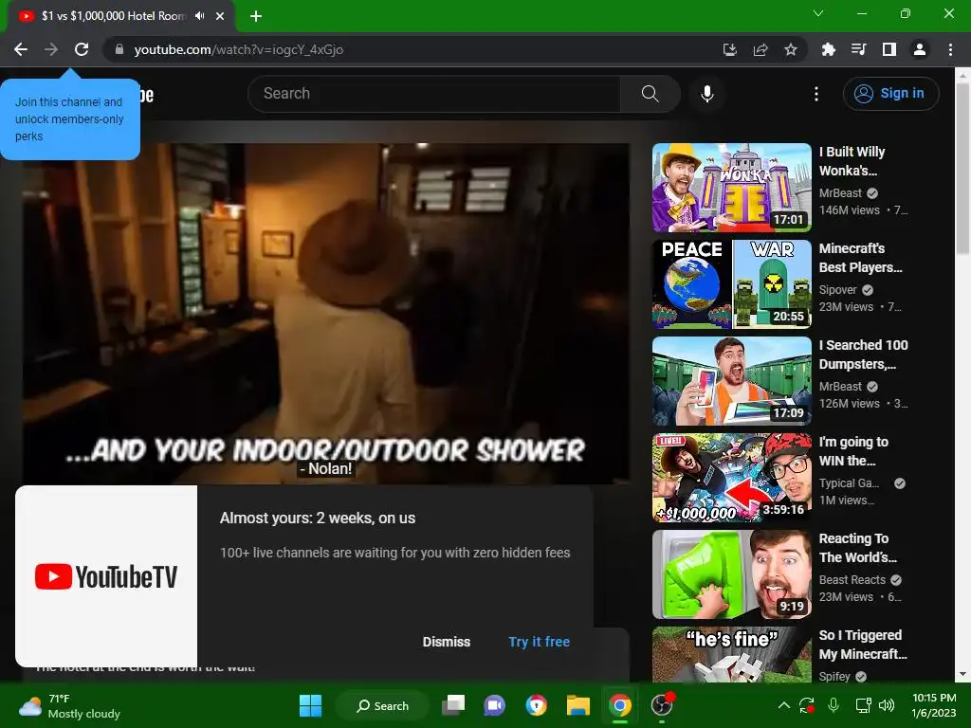The width and height of the screenshot is (971, 728).
Task: Show hidden system tray icons
Action: 784,705
